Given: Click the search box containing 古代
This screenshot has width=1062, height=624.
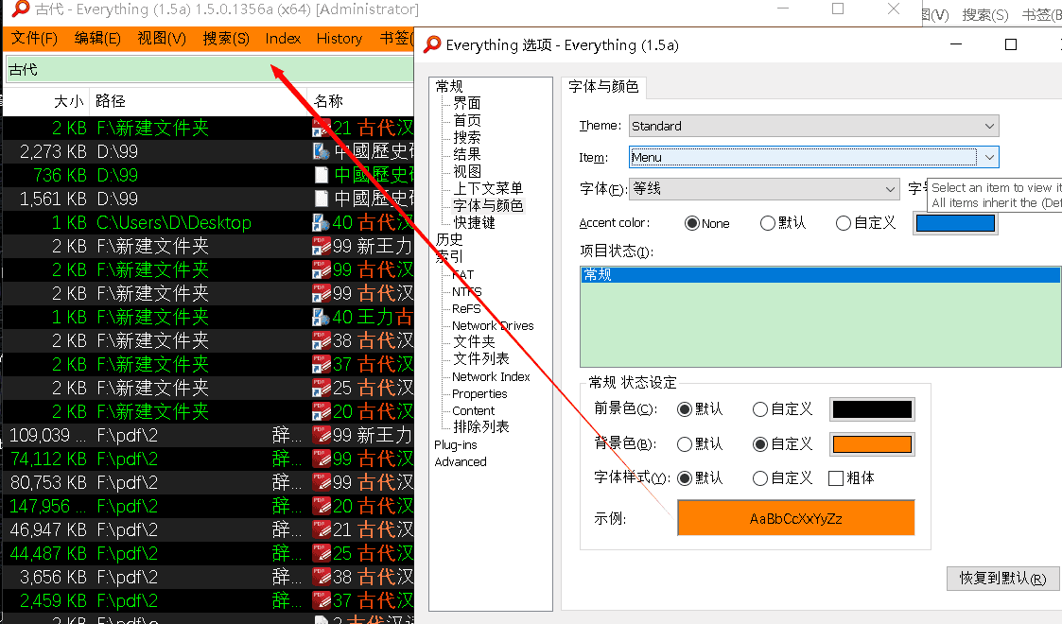Looking at the screenshot, I should click(142, 69).
